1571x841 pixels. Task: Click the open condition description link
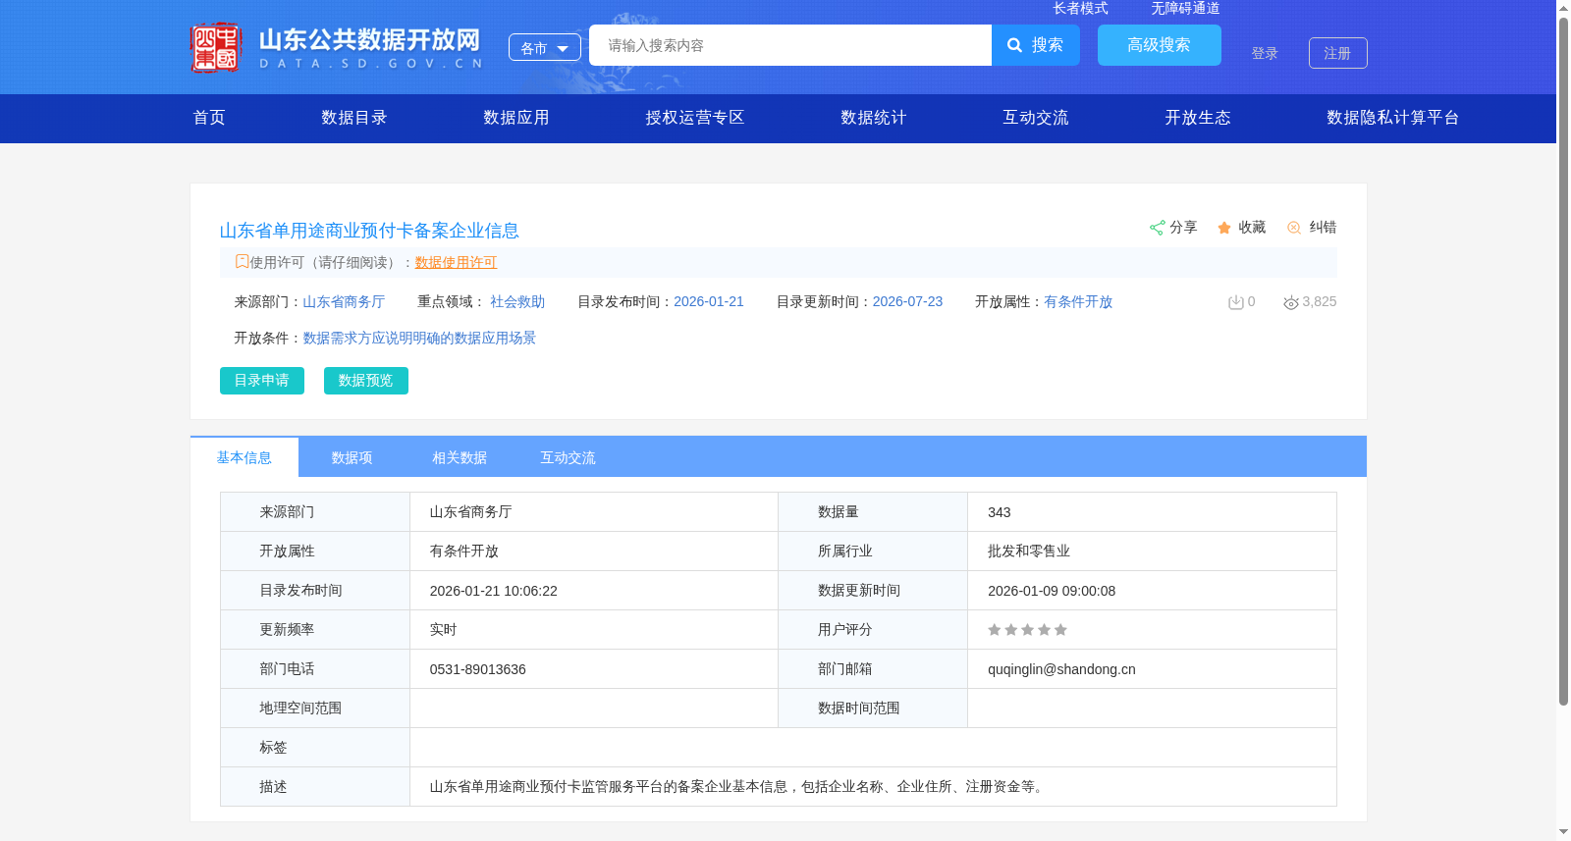coord(419,338)
